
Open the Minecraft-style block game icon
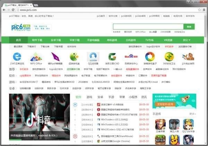[x=161, y=140]
